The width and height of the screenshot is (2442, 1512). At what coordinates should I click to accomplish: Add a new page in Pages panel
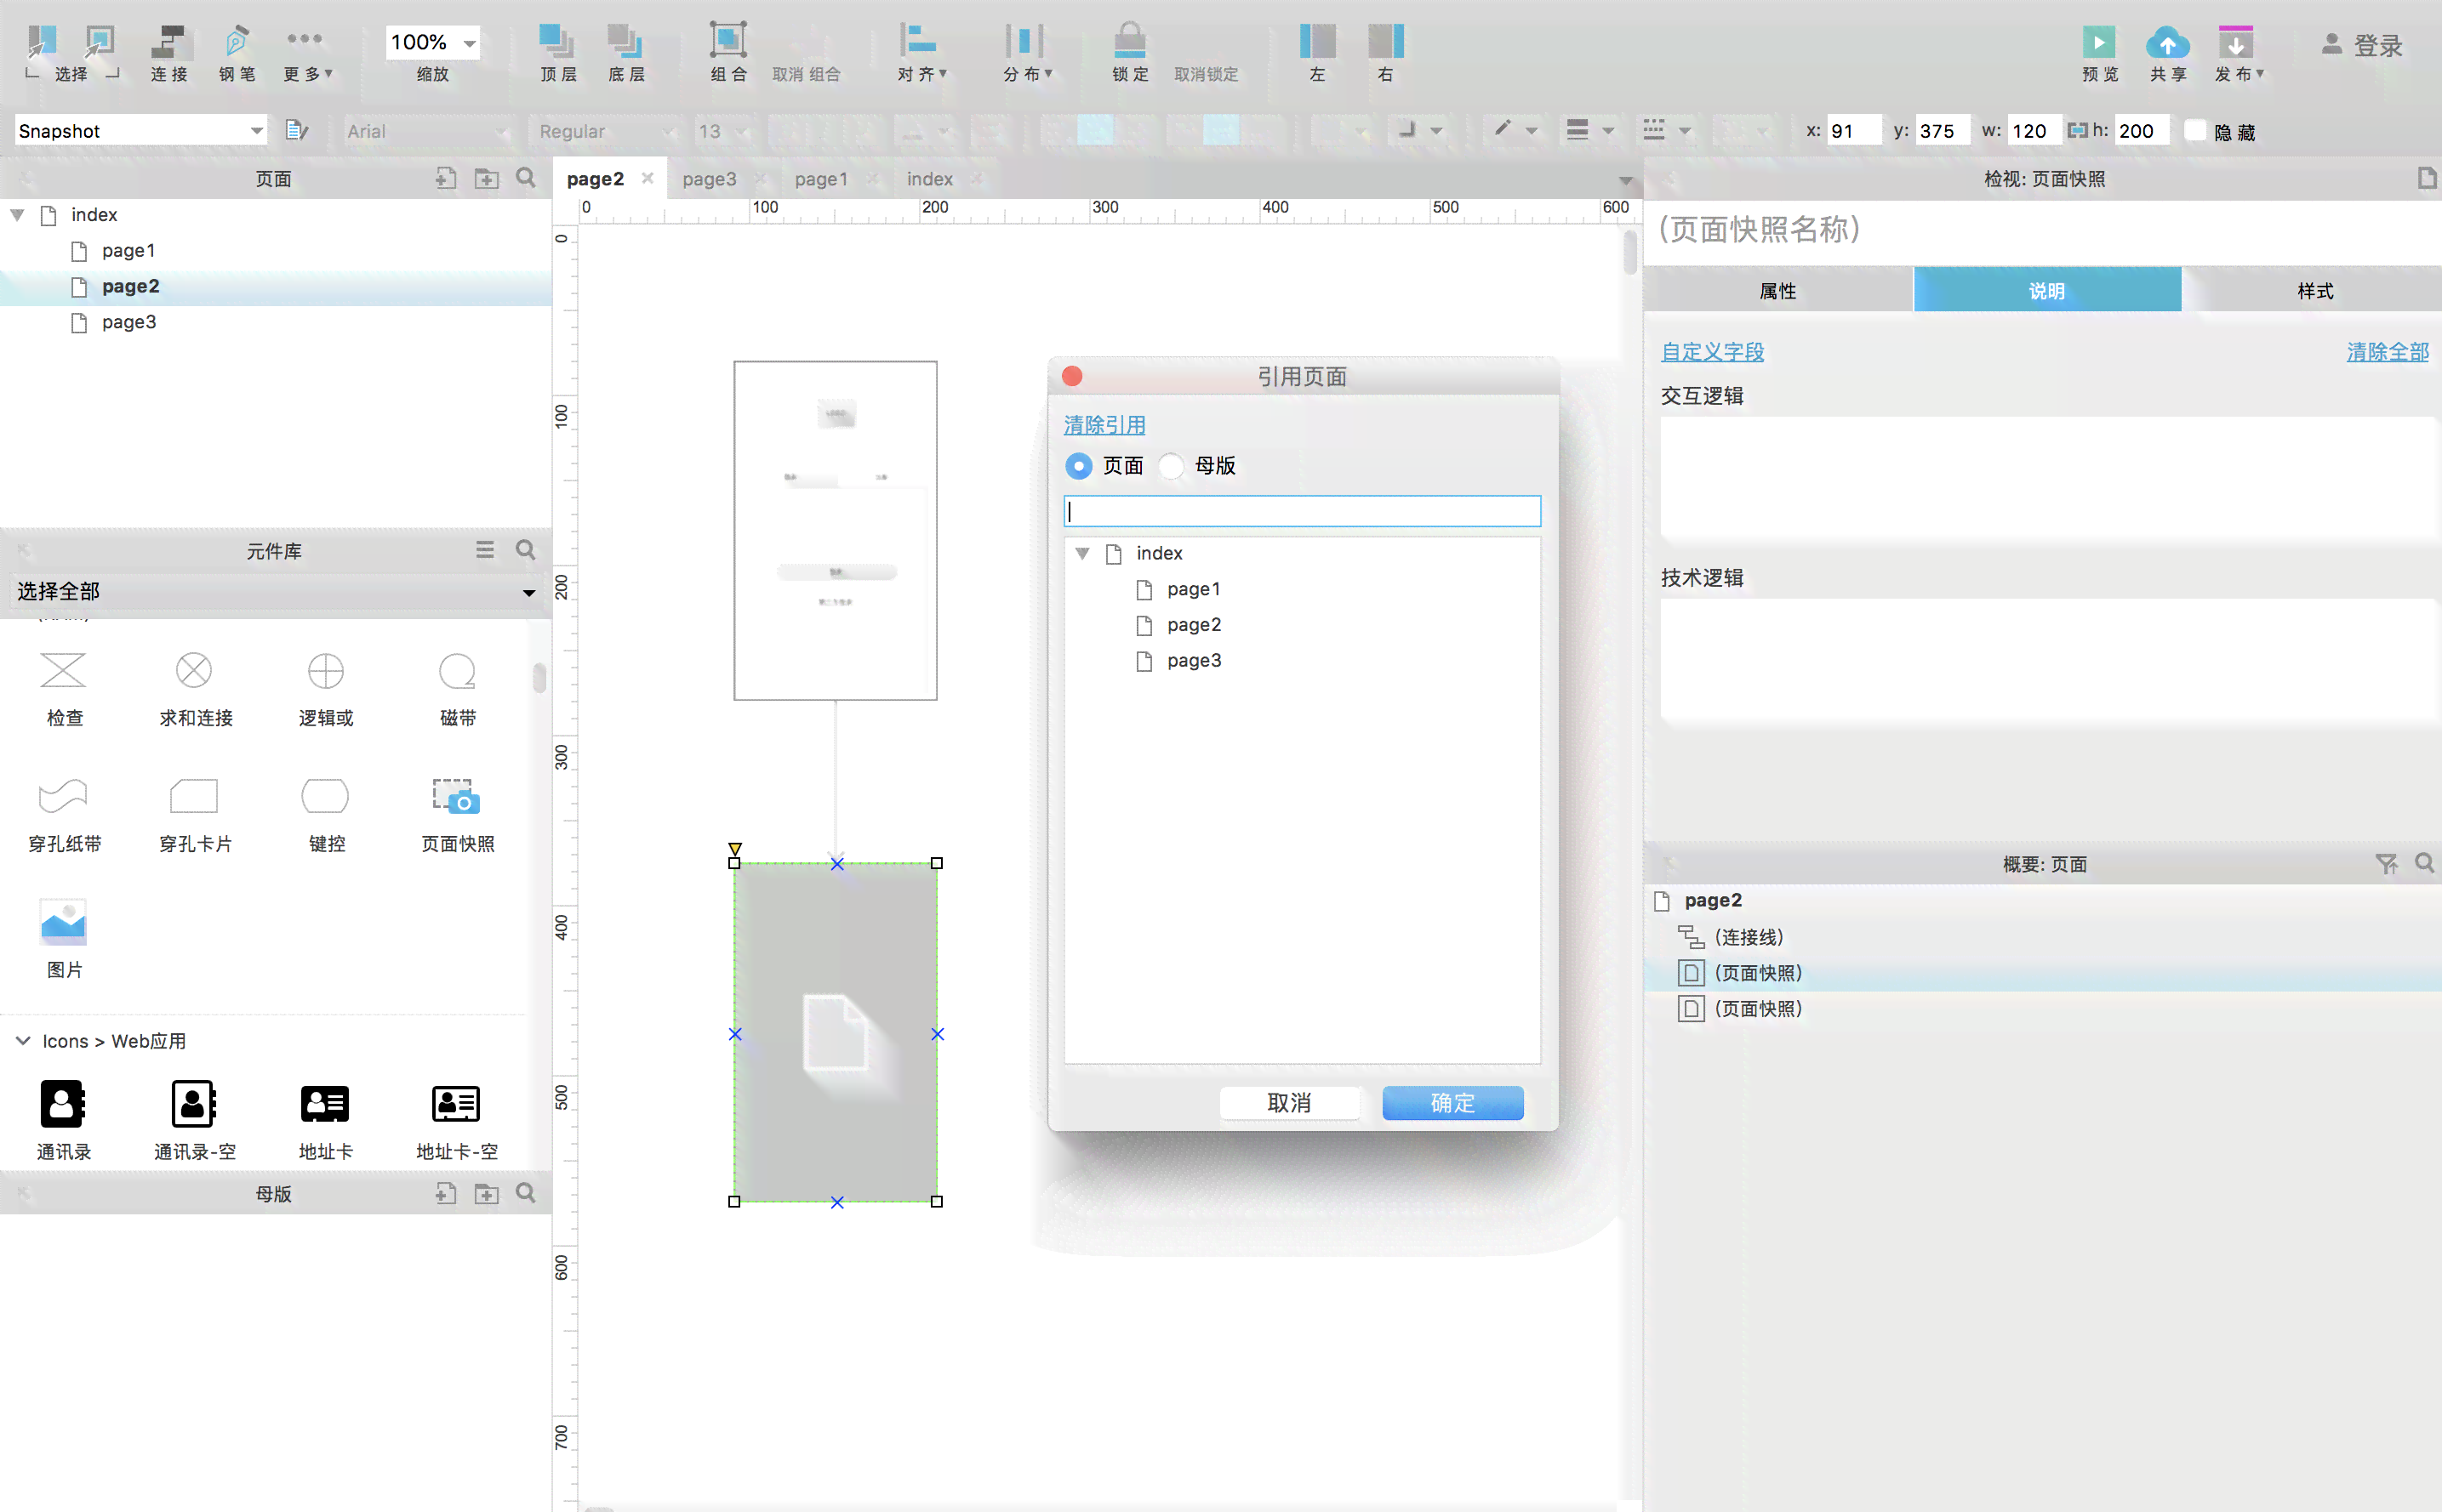coord(445,178)
